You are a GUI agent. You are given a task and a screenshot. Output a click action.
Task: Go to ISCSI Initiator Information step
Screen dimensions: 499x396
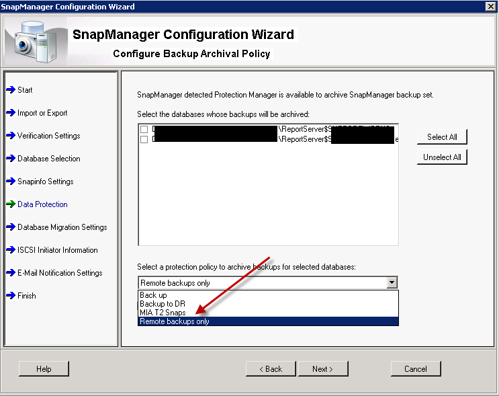[58, 250]
